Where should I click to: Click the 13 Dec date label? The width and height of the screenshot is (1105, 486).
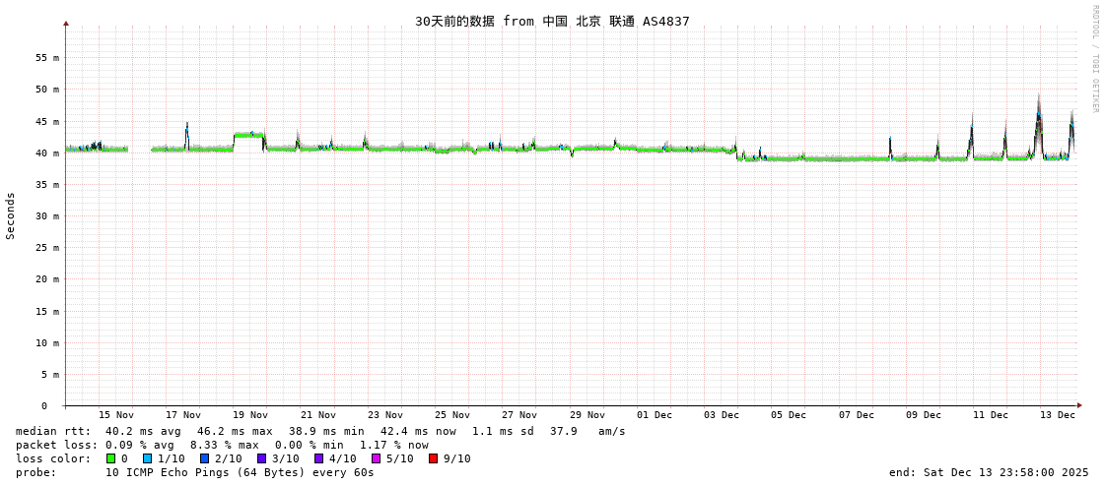[1058, 415]
